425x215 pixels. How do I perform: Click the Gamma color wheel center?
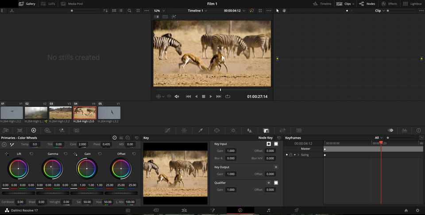pyautogui.click(x=51, y=167)
